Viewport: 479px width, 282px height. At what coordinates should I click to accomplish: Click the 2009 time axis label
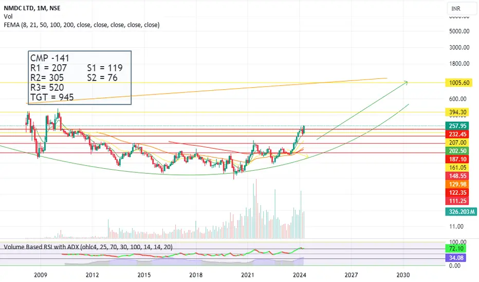coord(40,275)
